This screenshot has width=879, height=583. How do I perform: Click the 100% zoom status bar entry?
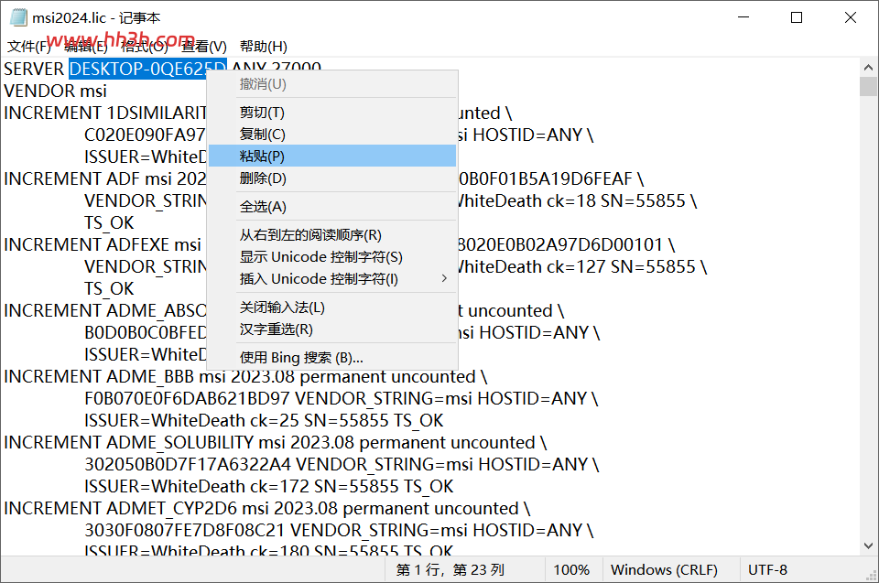point(571,569)
